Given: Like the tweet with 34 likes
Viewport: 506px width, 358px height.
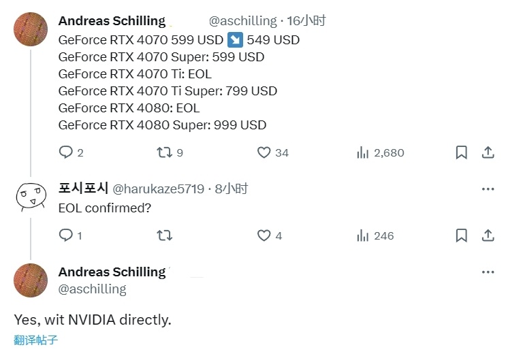Looking at the screenshot, I should click(x=264, y=152).
